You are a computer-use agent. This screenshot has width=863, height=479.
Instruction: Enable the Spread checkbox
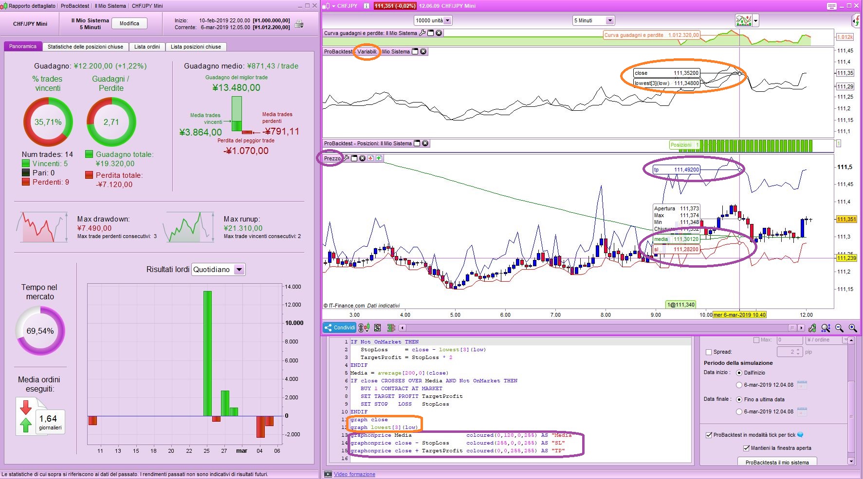pos(709,352)
